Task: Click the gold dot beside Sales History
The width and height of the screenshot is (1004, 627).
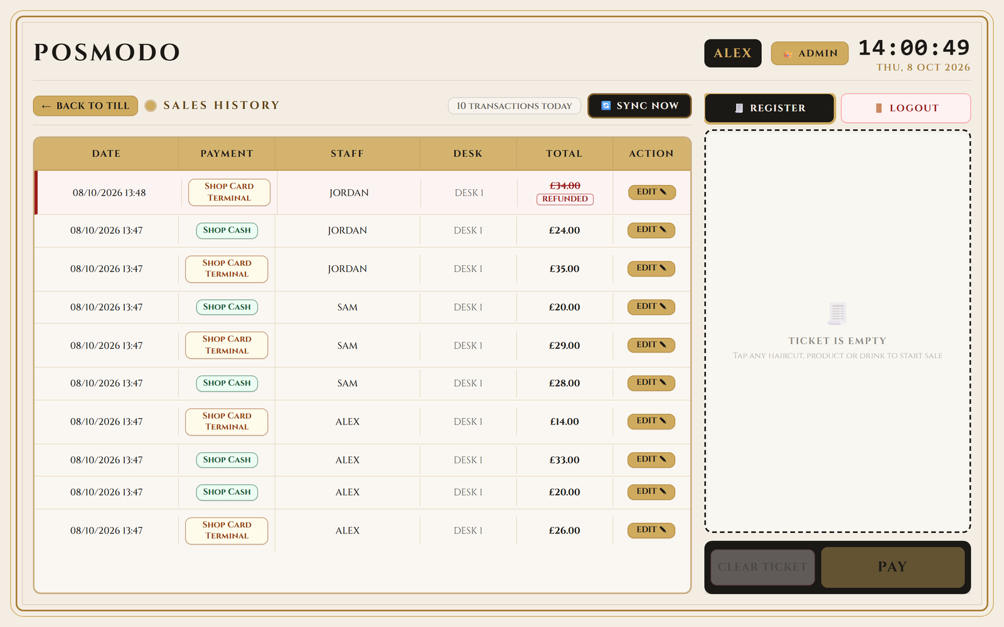Action: [151, 106]
